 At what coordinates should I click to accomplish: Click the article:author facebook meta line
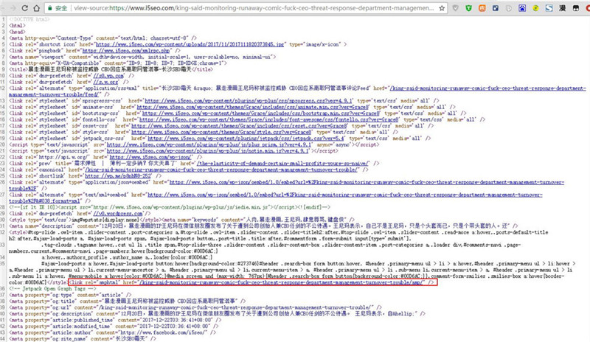click(x=113, y=332)
